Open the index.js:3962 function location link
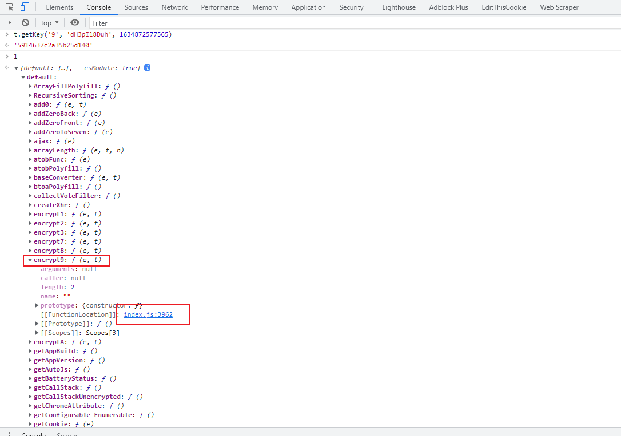Image resolution: width=621 pixels, height=436 pixels. 148,314
